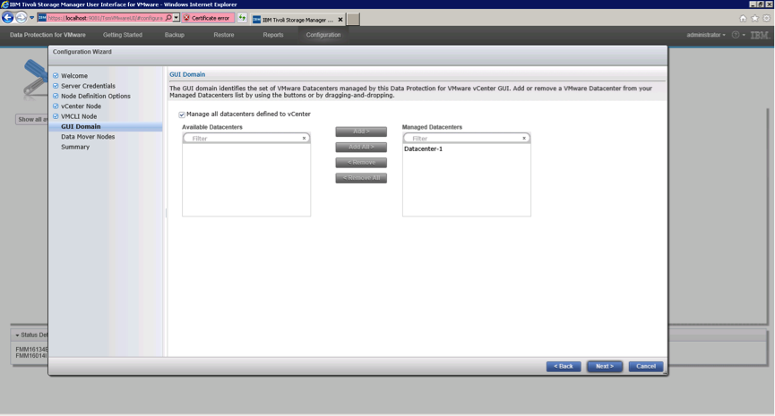Click the Available Datacenters filter field

click(x=246, y=138)
